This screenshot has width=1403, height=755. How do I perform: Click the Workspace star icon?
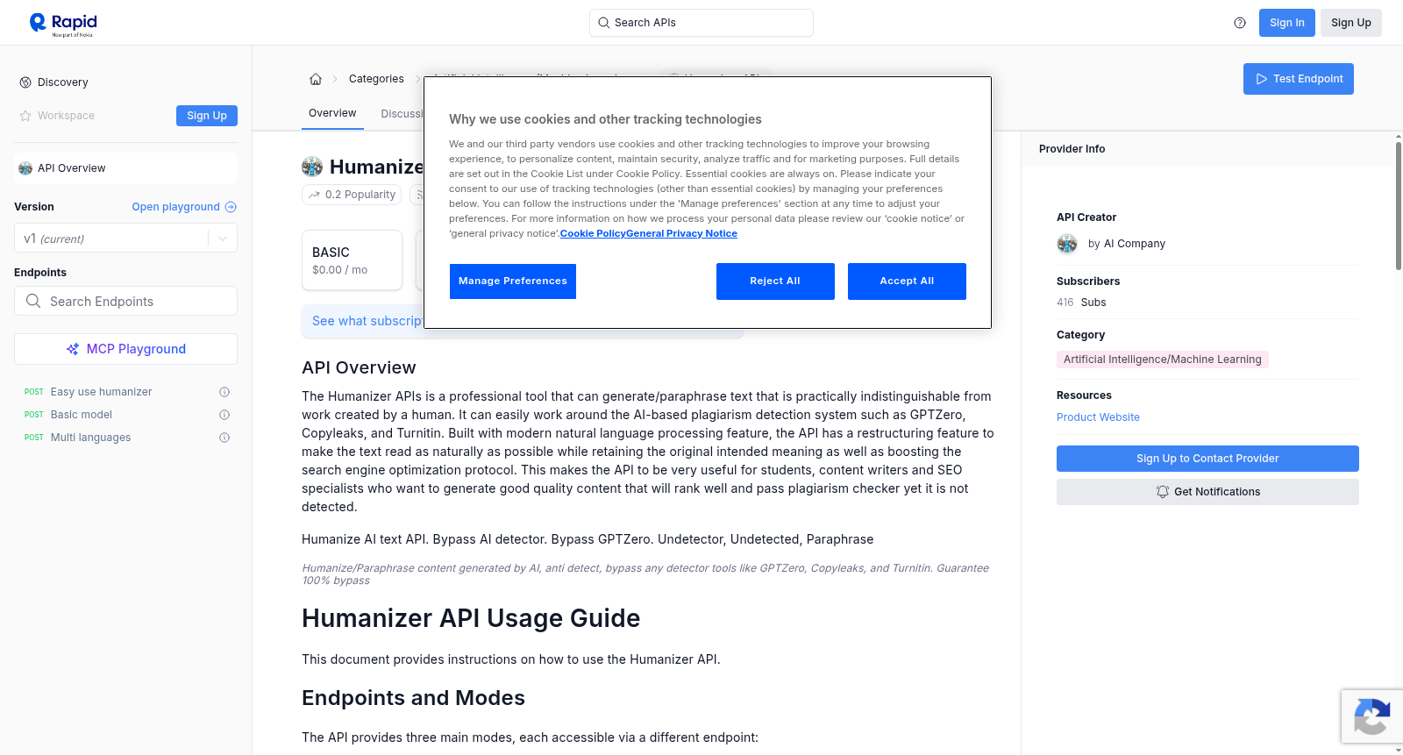coord(25,116)
